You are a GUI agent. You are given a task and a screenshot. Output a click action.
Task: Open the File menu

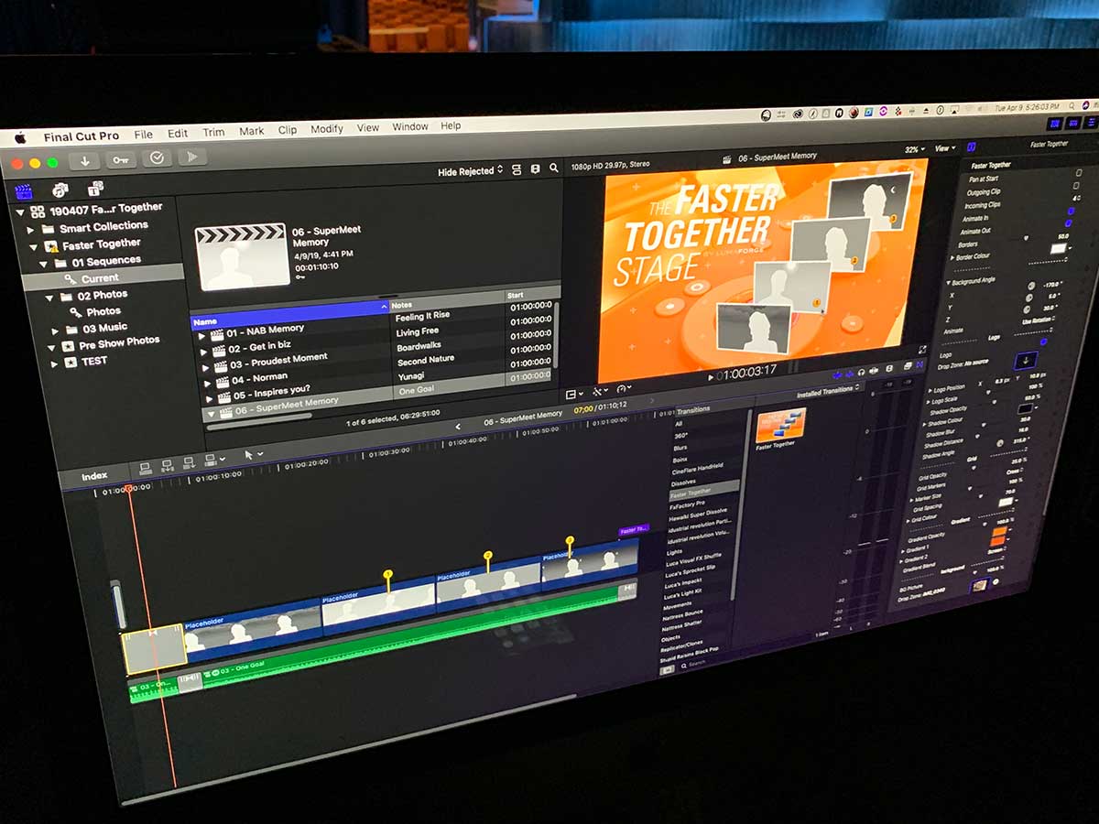(144, 135)
